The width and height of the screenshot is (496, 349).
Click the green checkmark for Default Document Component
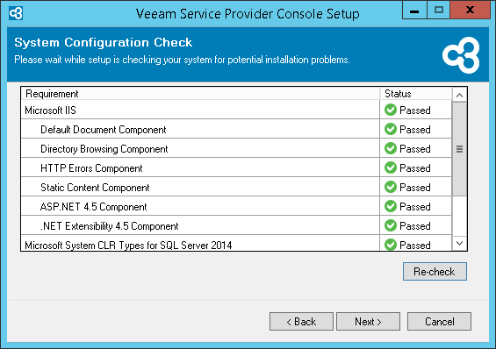391,129
